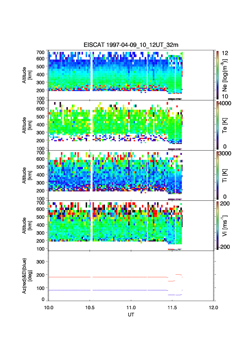Click the 4000 label on Te colorbar
The image size is (234, 351).
point(225,103)
